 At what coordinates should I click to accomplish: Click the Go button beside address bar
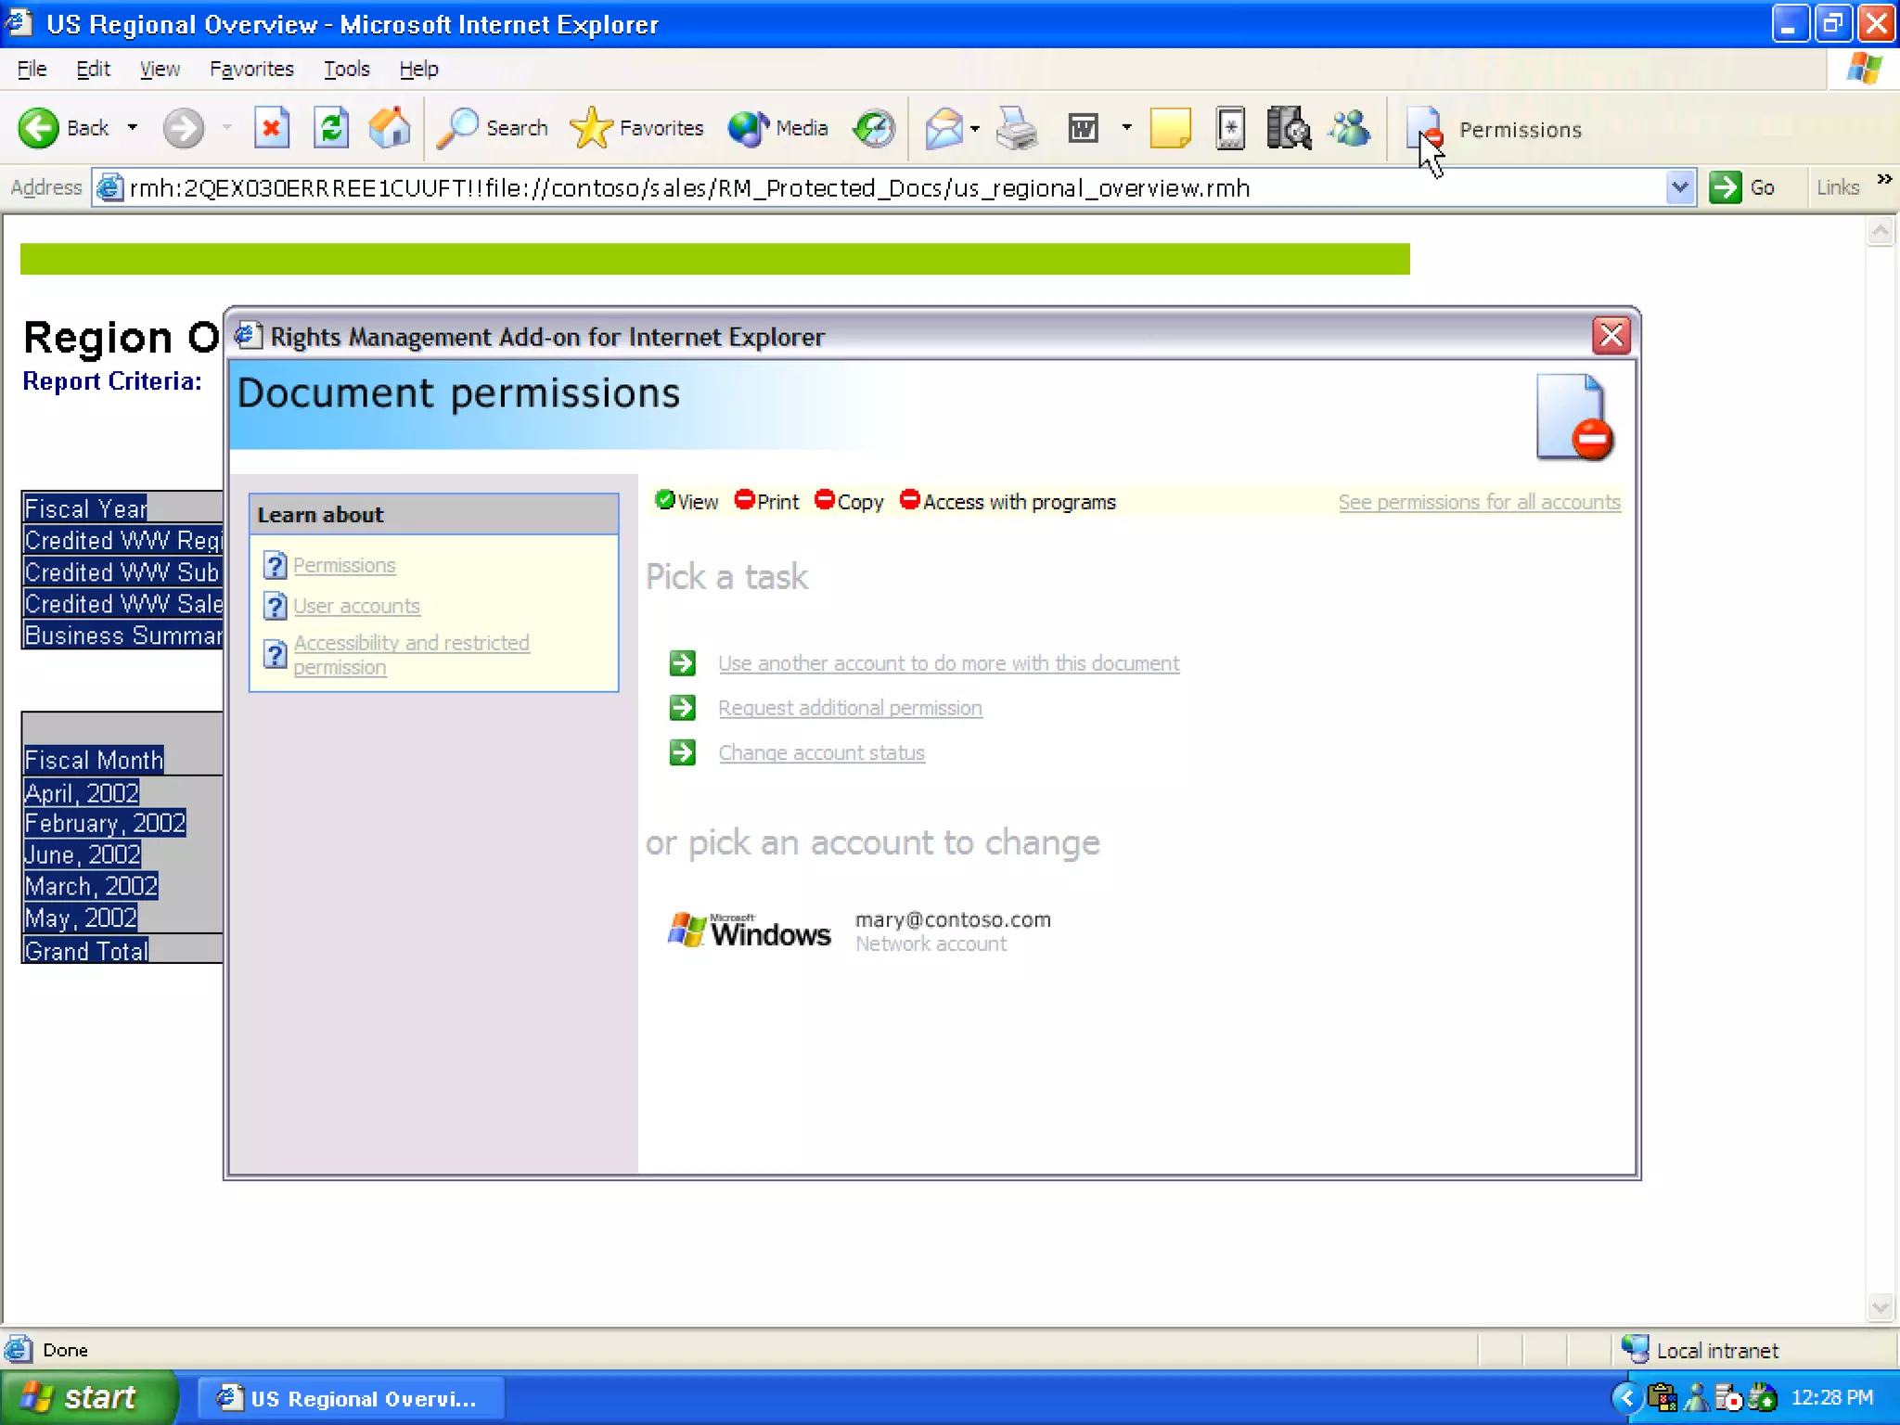[x=1742, y=187]
